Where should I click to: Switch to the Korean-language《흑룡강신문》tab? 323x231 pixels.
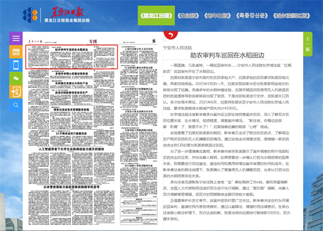tap(252, 16)
